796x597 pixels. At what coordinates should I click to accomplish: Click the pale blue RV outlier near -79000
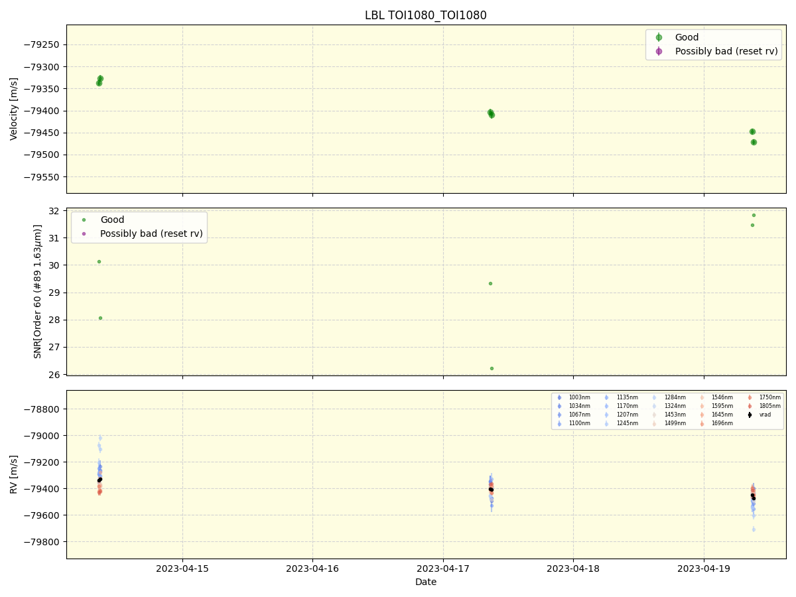coord(100,438)
